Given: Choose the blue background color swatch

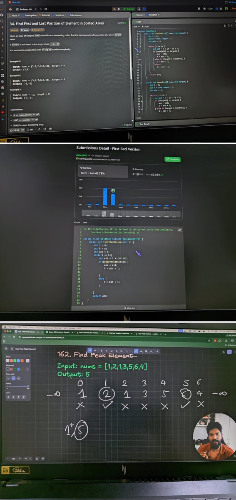Looking at the screenshot, I should coord(18,369).
